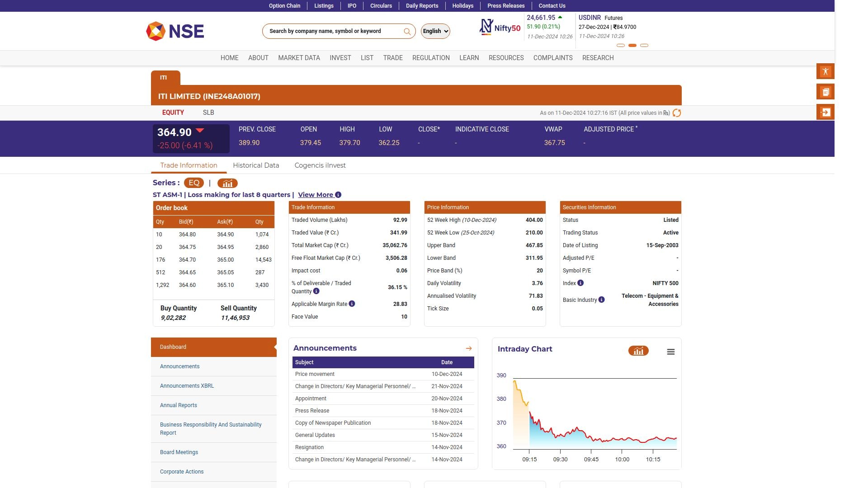Click info icon next to View More
The width and height of the screenshot is (868, 488).
(338, 195)
